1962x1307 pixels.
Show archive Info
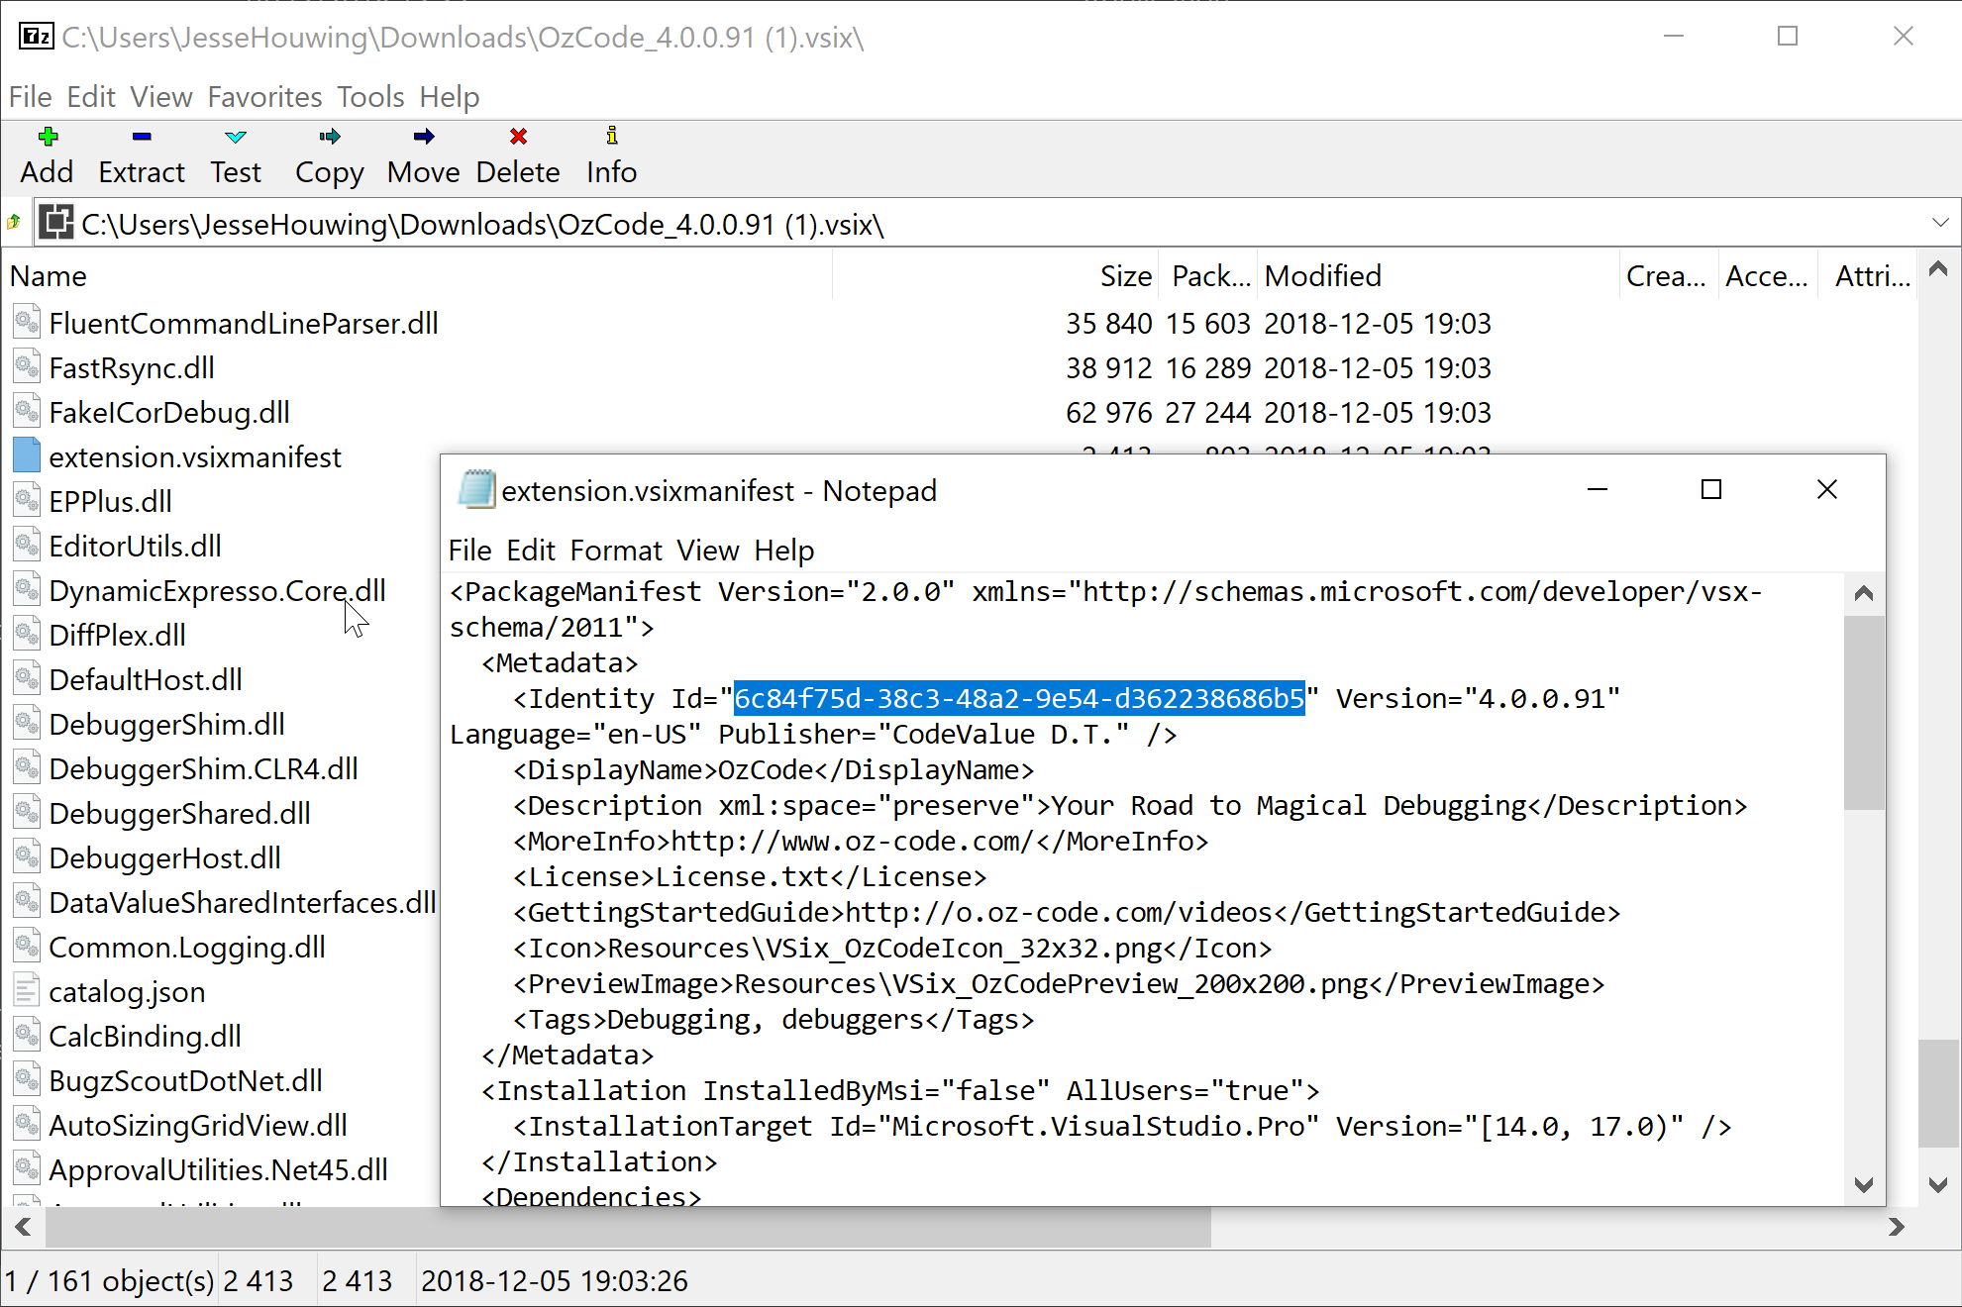pyautogui.click(x=610, y=155)
